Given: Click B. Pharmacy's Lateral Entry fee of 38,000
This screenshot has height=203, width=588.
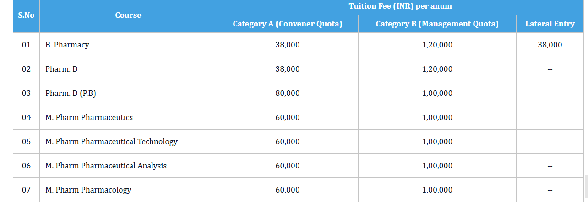Looking at the screenshot, I should click(550, 45).
